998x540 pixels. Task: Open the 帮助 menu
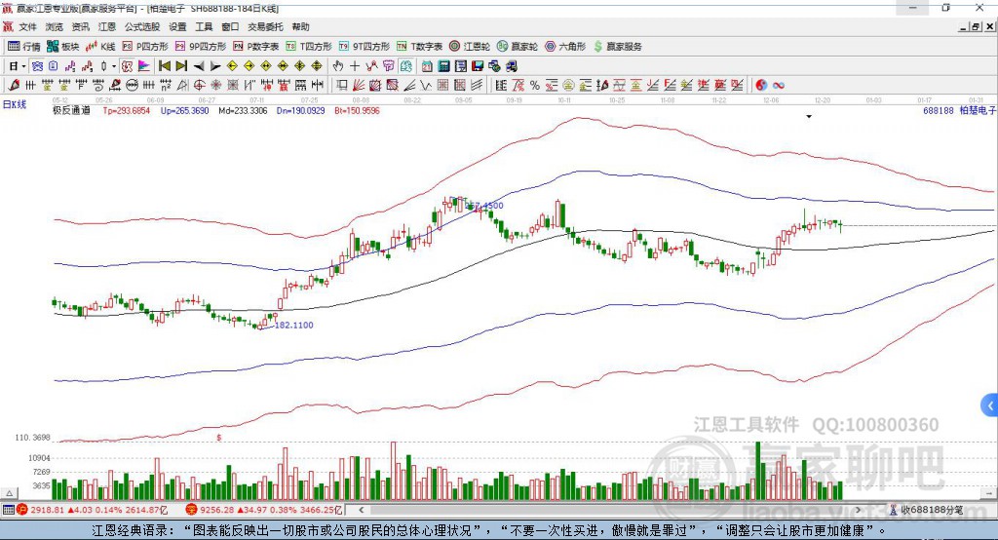[x=300, y=26]
